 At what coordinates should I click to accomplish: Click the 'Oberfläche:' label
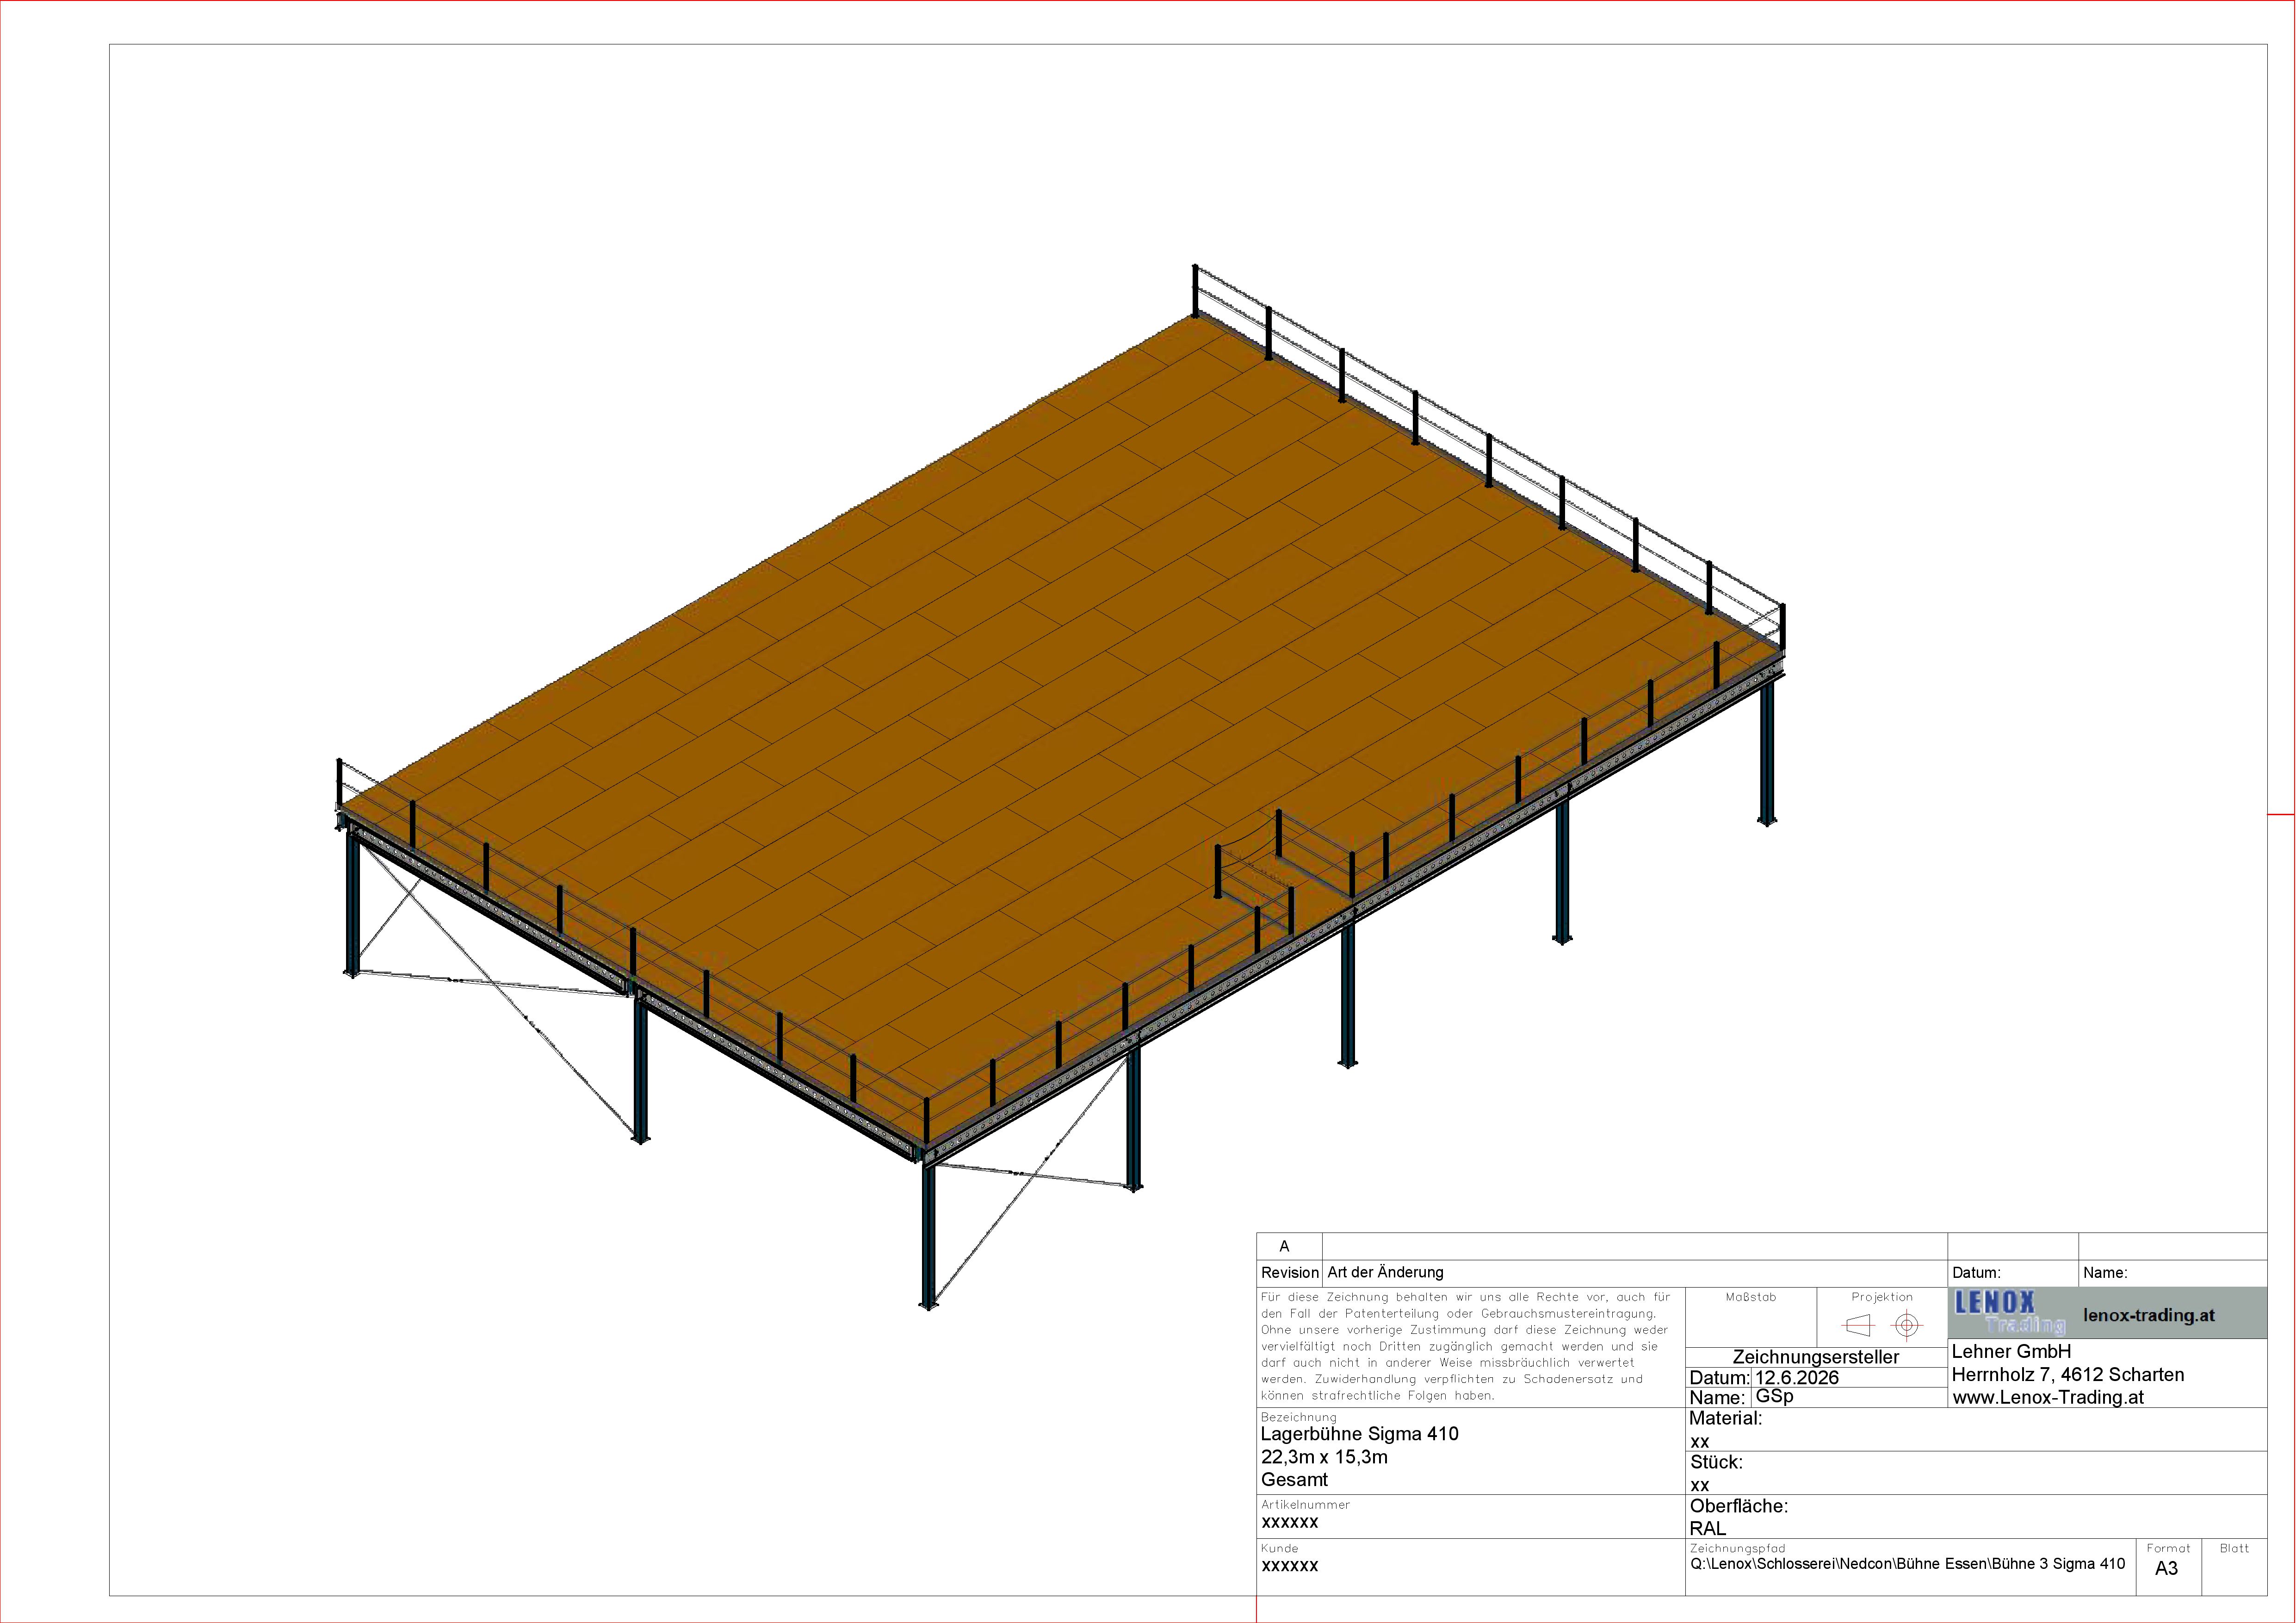coord(1739,1506)
